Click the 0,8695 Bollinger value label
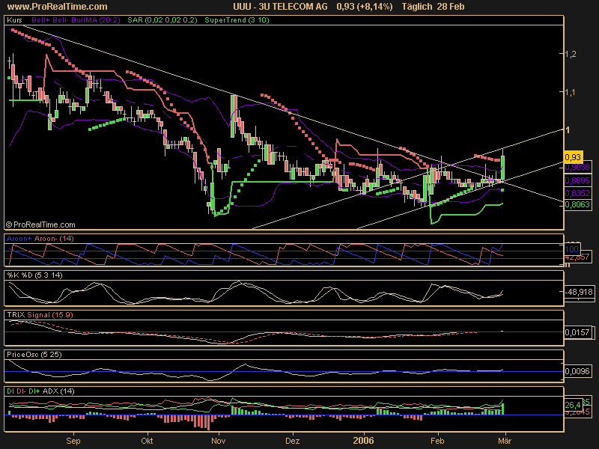Screen dimensions: 599x449 pos(577,180)
